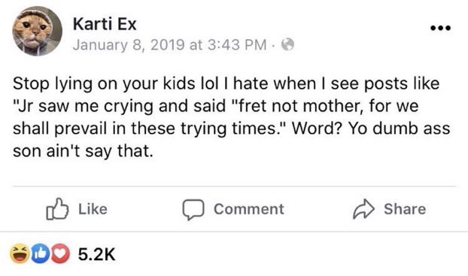Screen dimensions: 468x276
Task: Click the post text starting 'Stop lying'
Action: [231, 117]
